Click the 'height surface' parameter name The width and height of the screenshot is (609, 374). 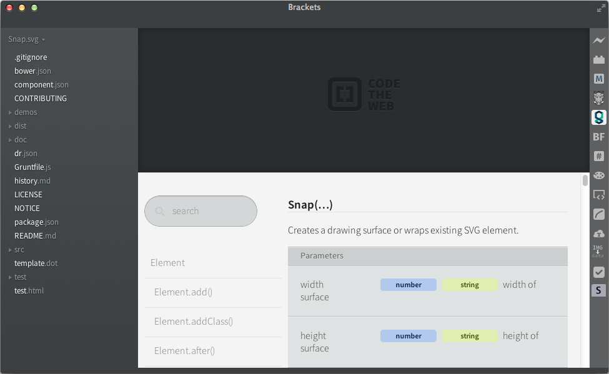[x=315, y=342]
